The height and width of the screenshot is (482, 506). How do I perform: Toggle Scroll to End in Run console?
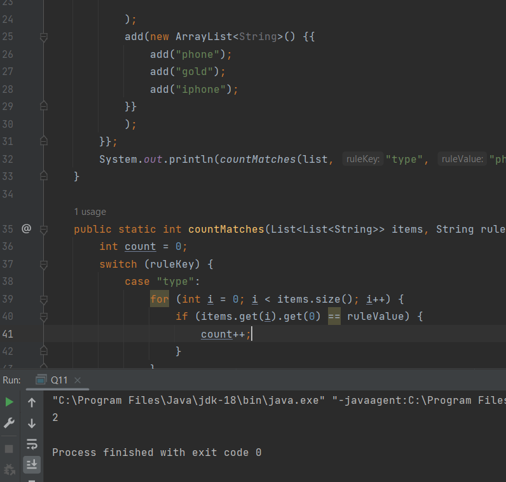point(32,465)
